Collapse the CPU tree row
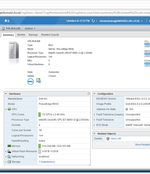Image resolution: width=150 pixels, height=174 pixels. pyautogui.click(x=6, y=109)
